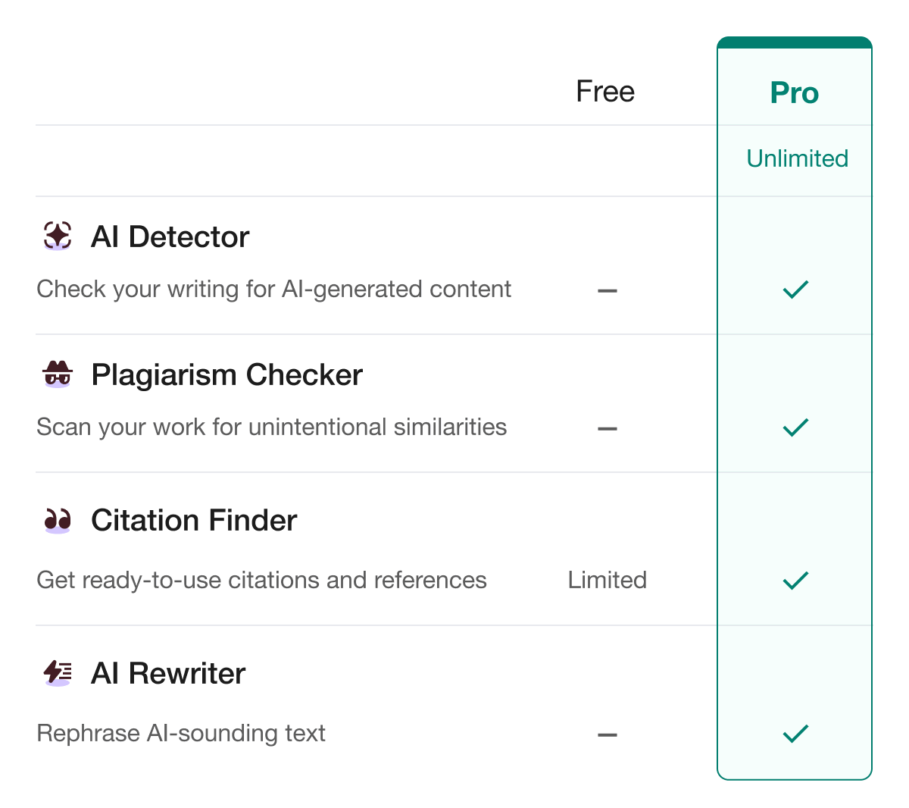This screenshot has width=909, height=808.
Task: Select the Pro plan column header
Action: (x=795, y=92)
